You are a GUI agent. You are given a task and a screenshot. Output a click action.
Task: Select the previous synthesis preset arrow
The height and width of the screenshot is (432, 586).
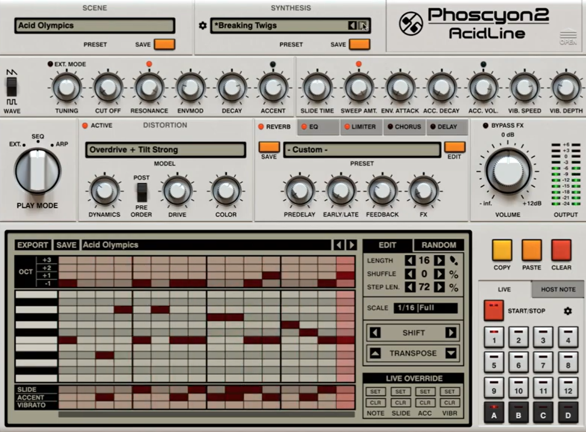(x=352, y=25)
